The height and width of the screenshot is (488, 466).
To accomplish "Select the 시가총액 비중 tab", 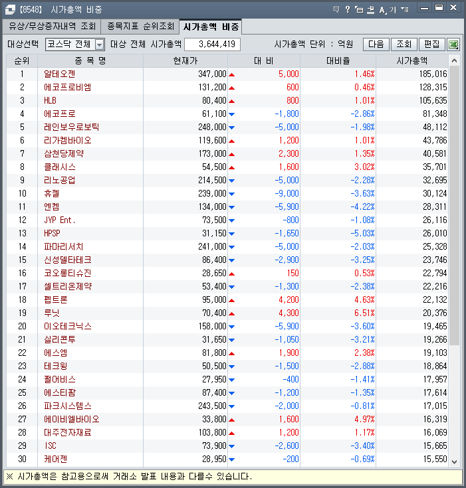I will point(211,27).
